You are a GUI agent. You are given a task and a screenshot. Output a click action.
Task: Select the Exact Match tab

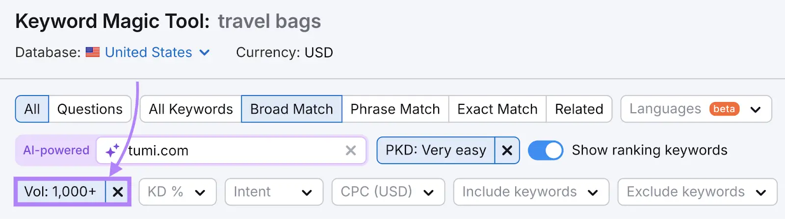tap(497, 109)
